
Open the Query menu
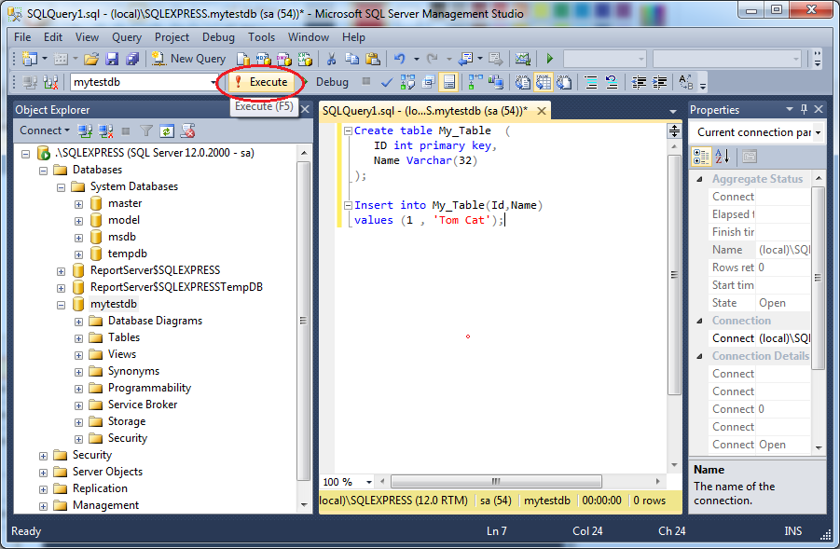127,37
